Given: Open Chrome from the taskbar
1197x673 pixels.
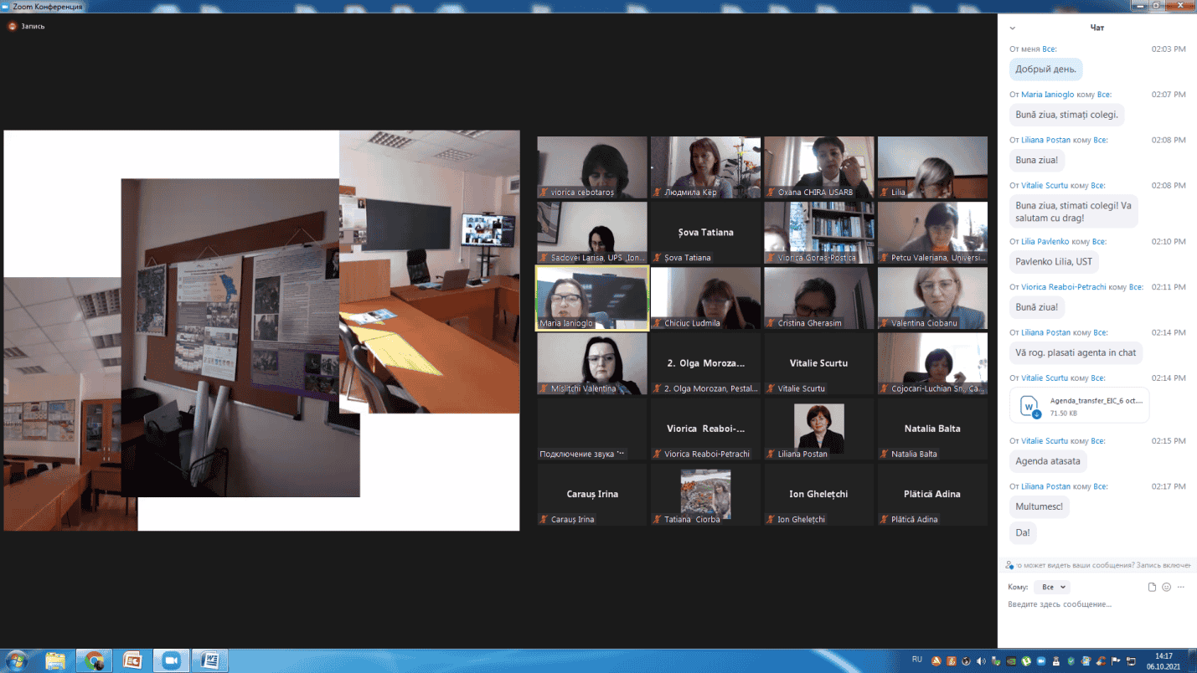Looking at the screenshot, I should (94, 660).
